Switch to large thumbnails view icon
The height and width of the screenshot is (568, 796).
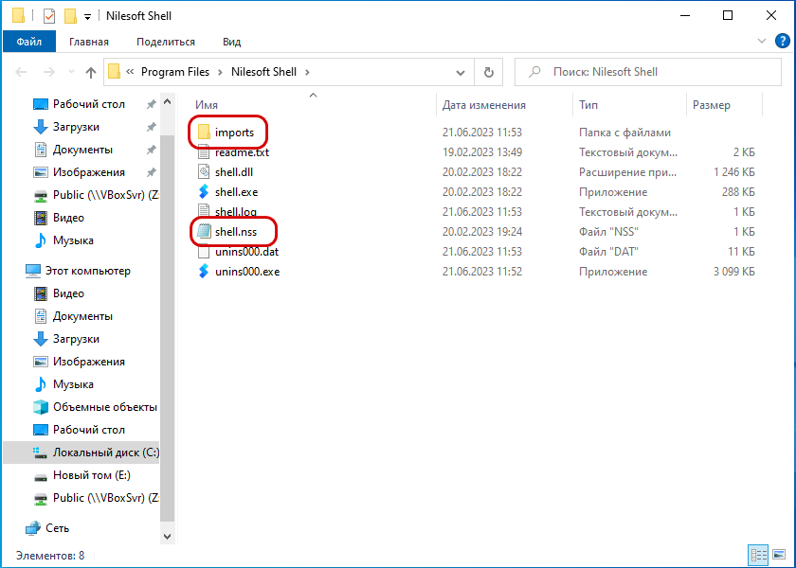pyautogui.click(x=779, y=555)
